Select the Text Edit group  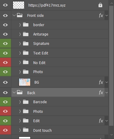click(60, 53)
